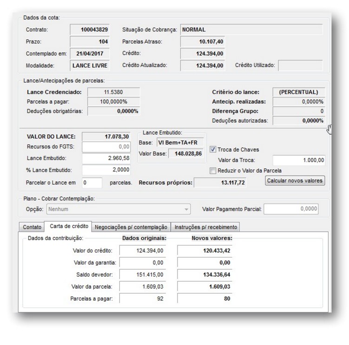
Task: Click new Saldo devedor 134.336,64
Action: [204, 275]
